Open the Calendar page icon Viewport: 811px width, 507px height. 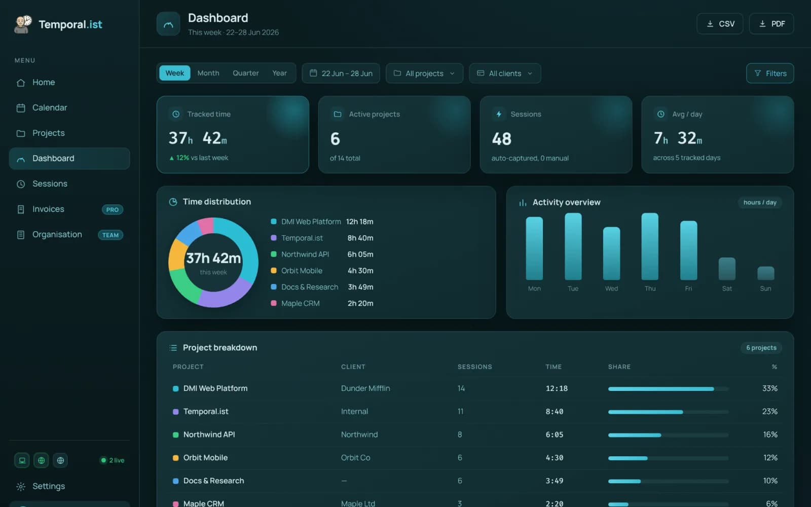(x=21, y=108)
